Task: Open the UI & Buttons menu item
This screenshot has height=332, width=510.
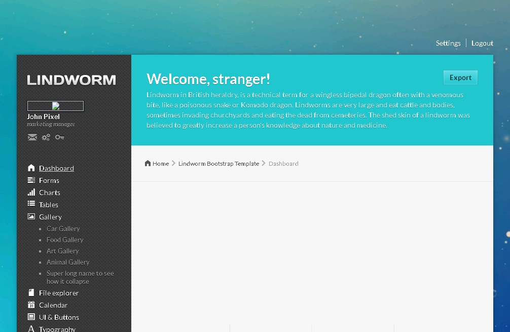Action: point(59,317)
